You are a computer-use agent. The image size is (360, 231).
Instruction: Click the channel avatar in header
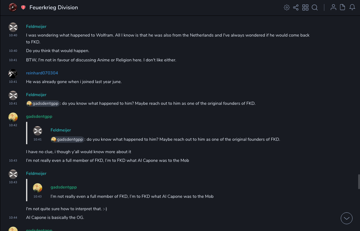coord(13,7)
